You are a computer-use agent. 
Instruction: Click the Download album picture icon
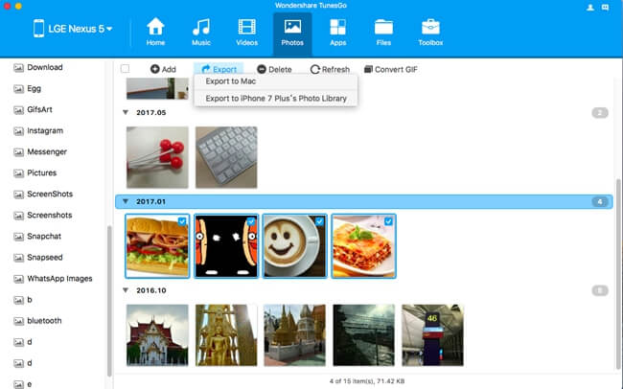[x=18, y=68]
